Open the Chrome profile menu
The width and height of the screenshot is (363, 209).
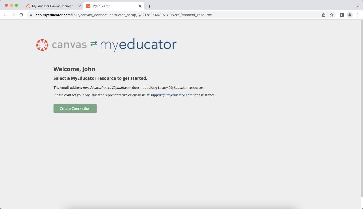(x=350, y=15)
